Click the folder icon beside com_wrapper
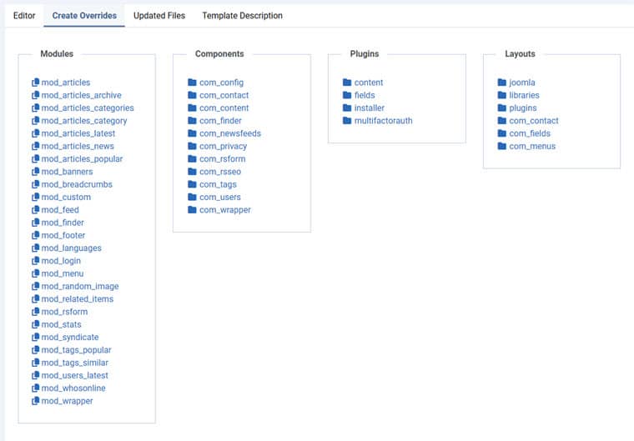634x441 pixels. coord(192,209)
